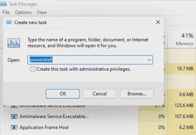Click the 107.6 MB memory value

[184, 116]
